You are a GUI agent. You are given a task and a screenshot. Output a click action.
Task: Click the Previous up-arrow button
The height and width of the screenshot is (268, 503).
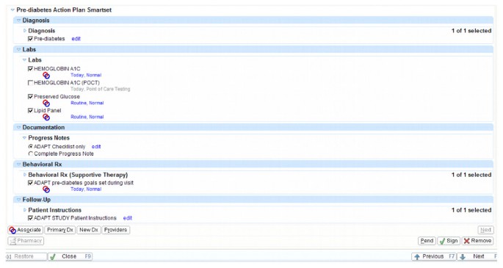[x=434, y=256]
